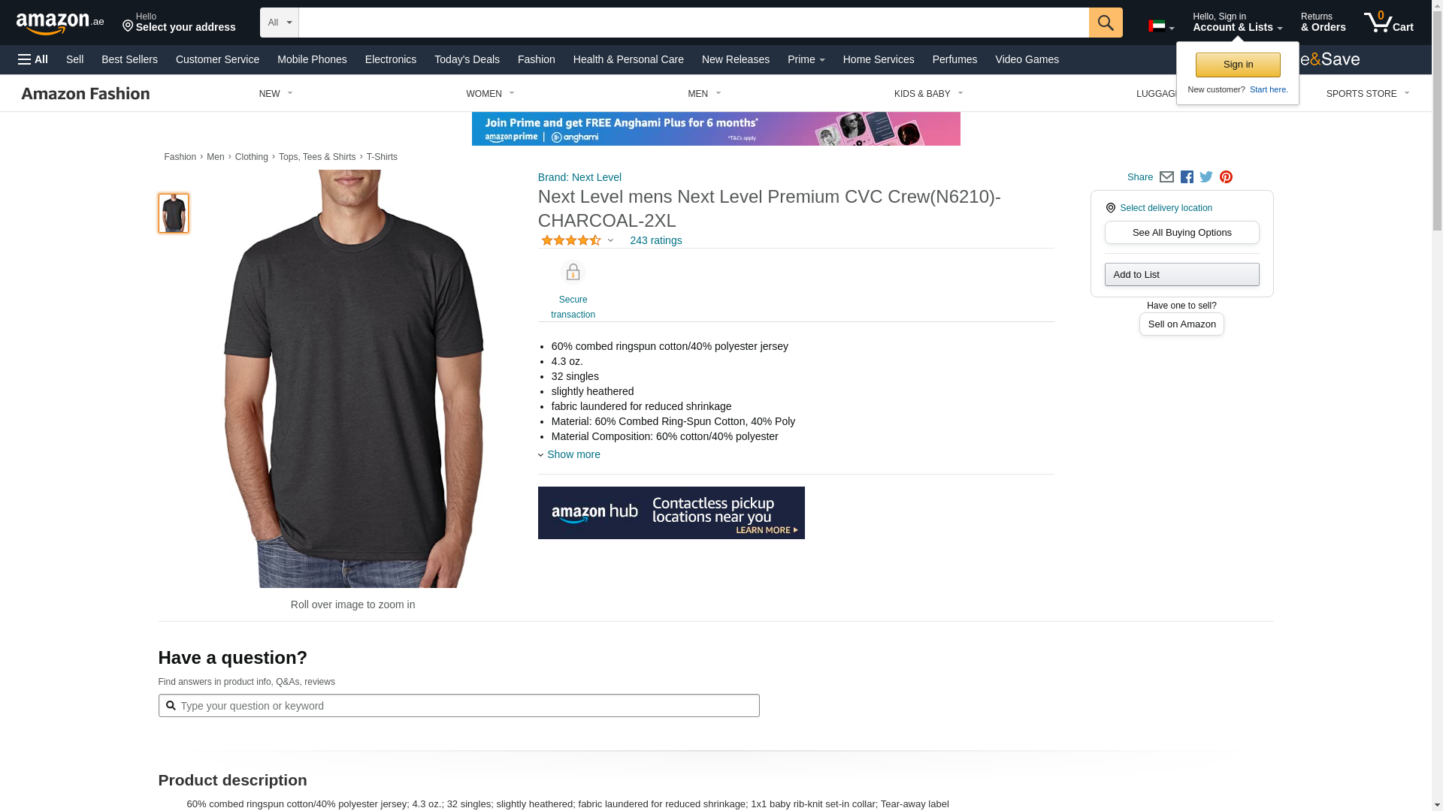Open the KIDS & BABY menu
1443x811 pixels.
click(928, 94)
